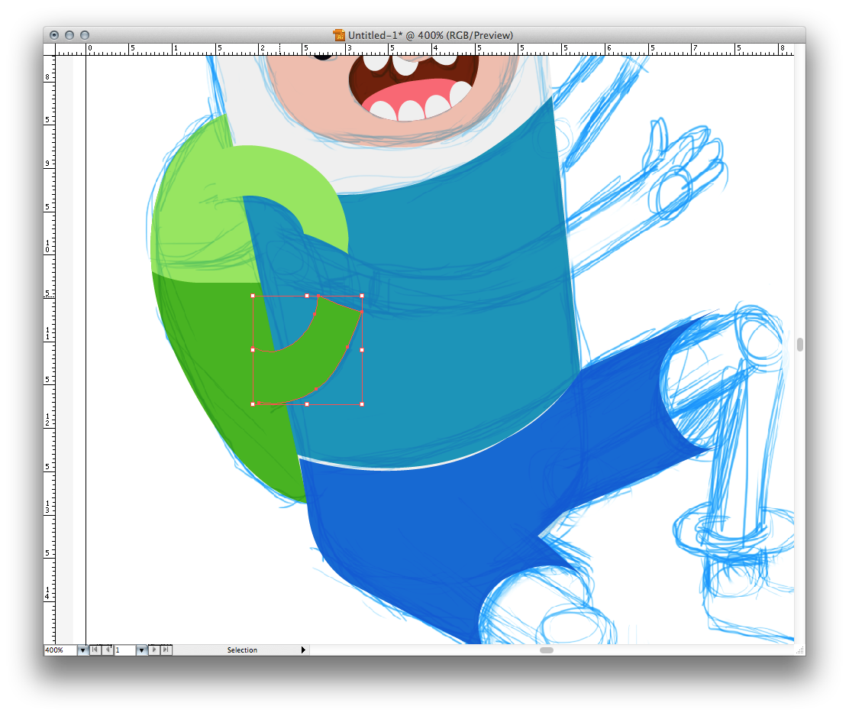The height and width of the screenshot is (716, 849).
Task: Jump to the last artboard
Action: click(166, 650)
